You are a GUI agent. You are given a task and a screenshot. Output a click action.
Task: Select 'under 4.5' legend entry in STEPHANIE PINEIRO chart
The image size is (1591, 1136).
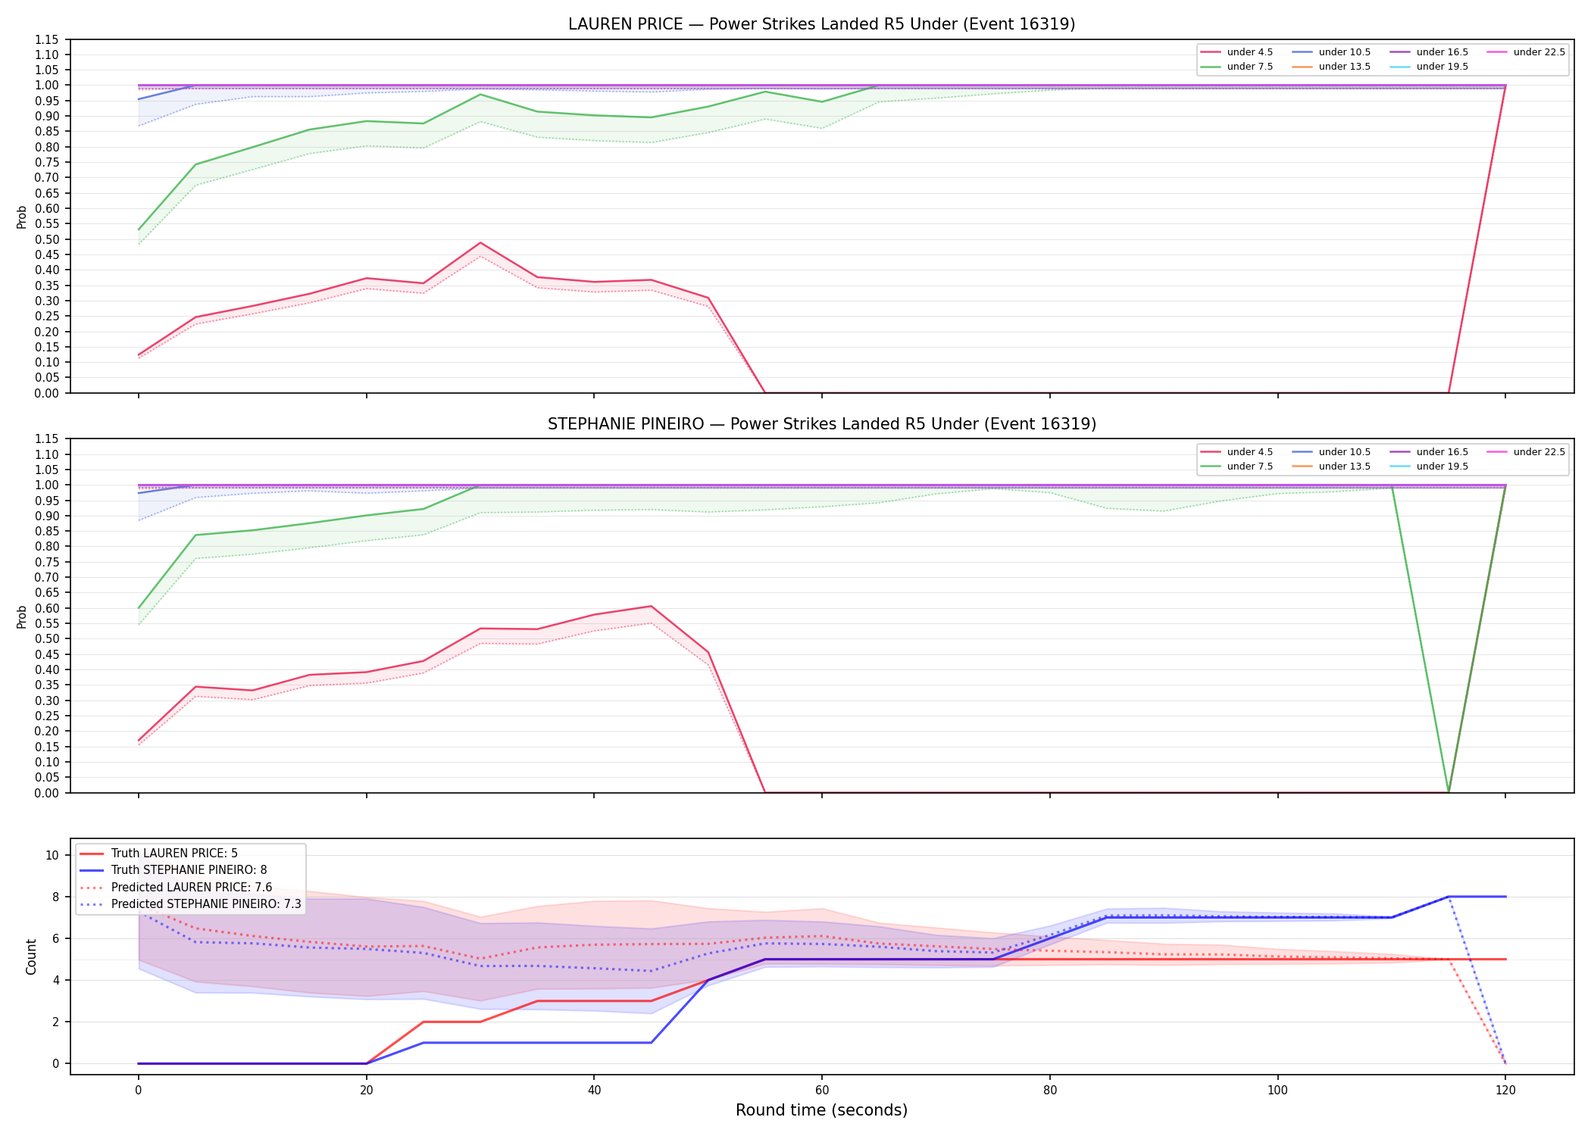(x=1237, y=452)
